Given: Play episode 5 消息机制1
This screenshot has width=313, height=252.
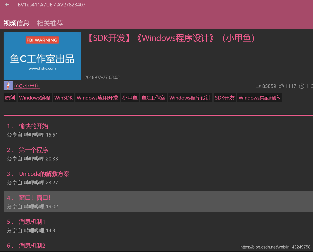Looking at the screenshot, I should click(159, 226).
